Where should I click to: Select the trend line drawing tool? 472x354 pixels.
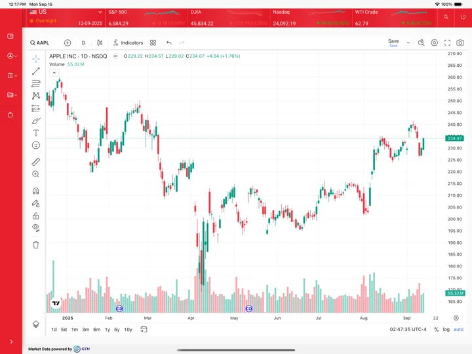36,71
